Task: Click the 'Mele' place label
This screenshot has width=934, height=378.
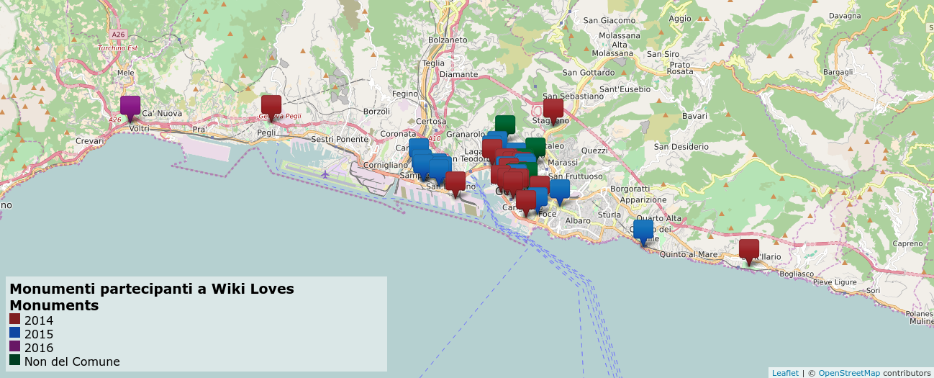Action: pos(126,73)
